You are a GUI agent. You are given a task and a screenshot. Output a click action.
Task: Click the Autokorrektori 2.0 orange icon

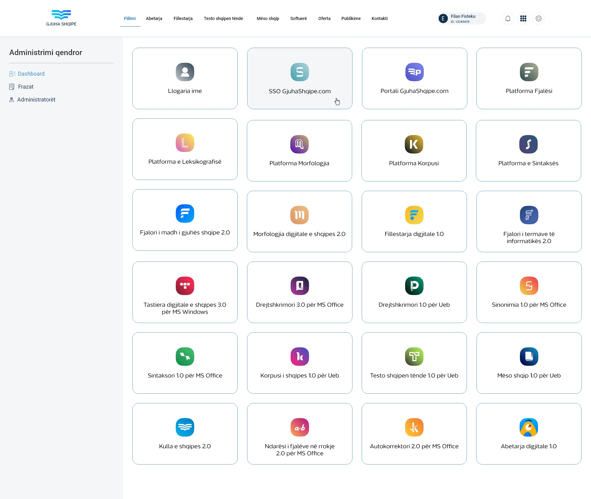tap(414, 427)
